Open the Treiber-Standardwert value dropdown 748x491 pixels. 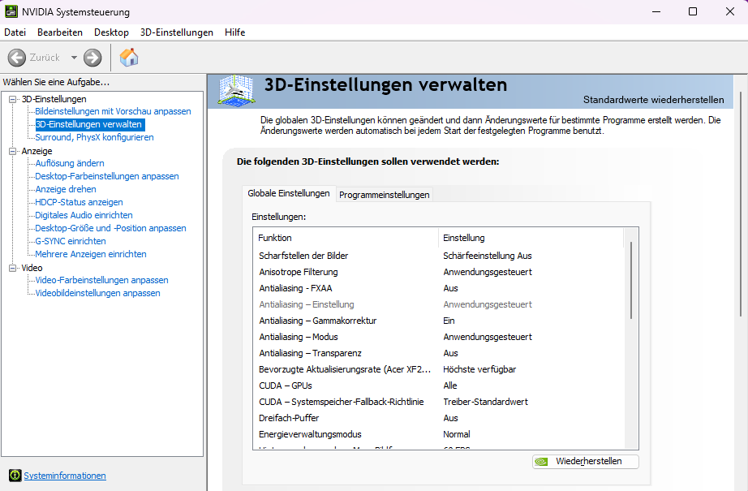485,402
